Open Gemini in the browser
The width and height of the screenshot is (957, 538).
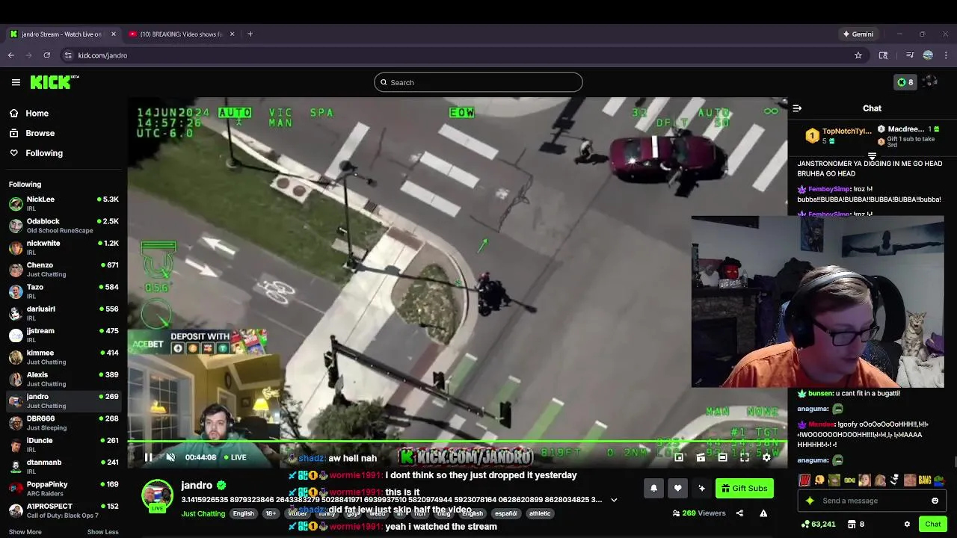coord(858,34)
